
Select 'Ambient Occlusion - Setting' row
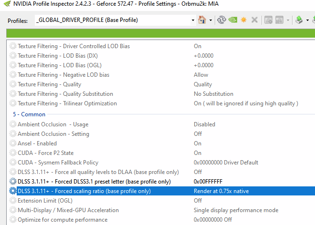pos(53,134)
